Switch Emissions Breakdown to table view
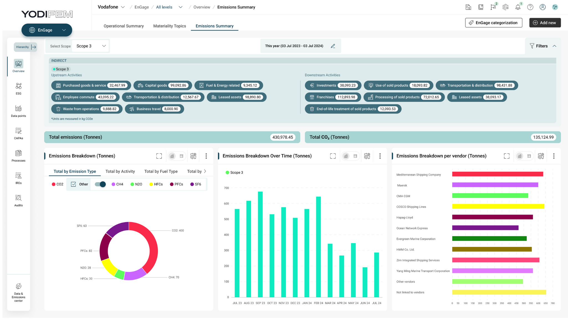 coord(182,156)
